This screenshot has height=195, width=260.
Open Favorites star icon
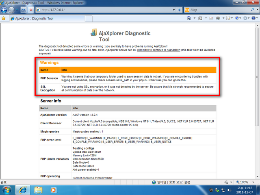[4, 18]
